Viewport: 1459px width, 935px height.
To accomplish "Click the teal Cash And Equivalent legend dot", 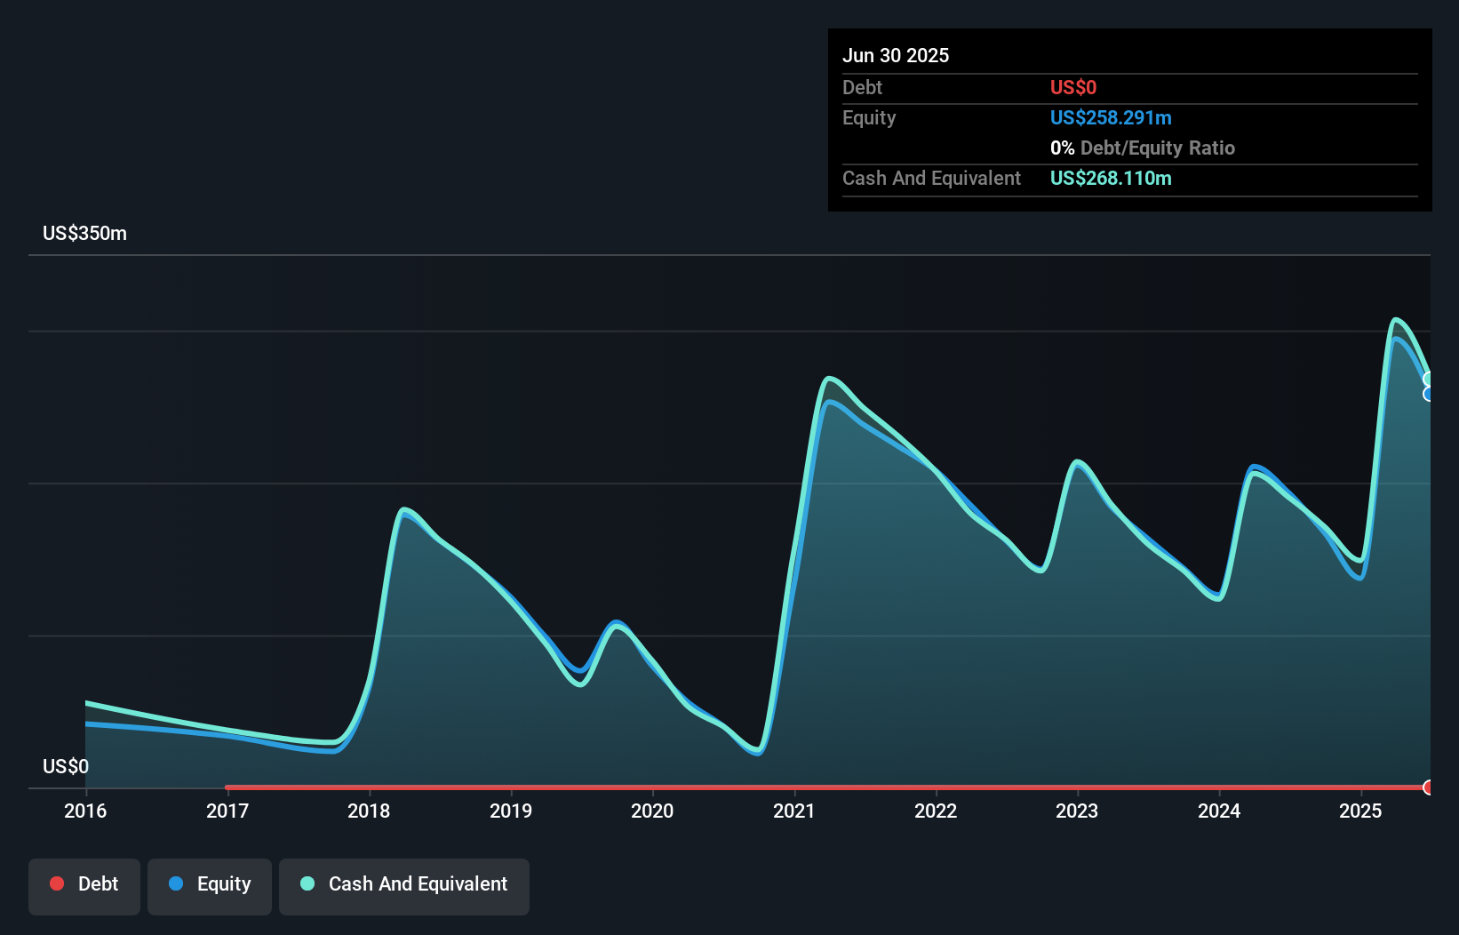I will (307, 884).
